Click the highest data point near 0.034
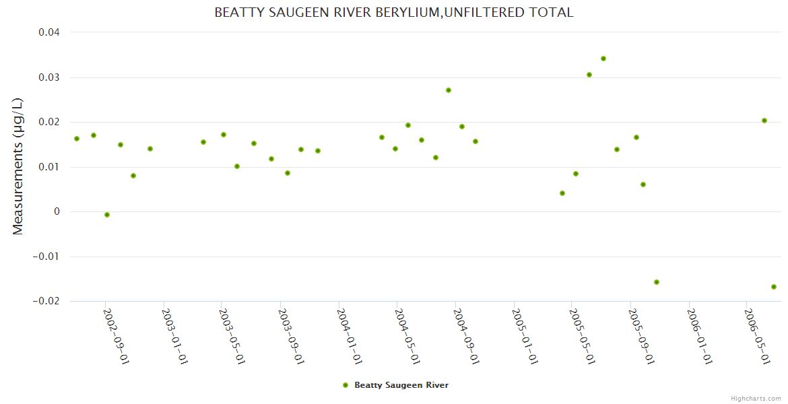Screen dimensions: 788x404 click(603, 59)
